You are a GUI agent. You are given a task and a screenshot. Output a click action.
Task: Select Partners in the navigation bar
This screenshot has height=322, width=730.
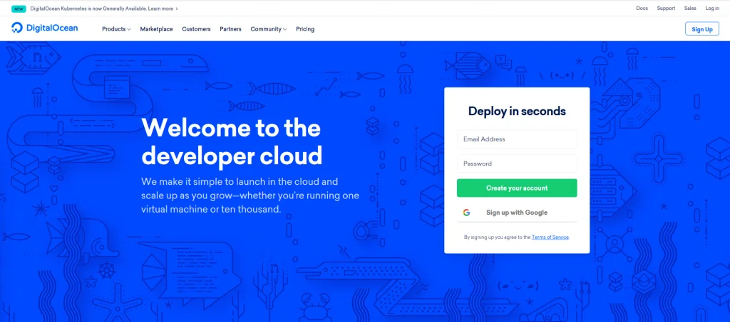tap(230, 29)
